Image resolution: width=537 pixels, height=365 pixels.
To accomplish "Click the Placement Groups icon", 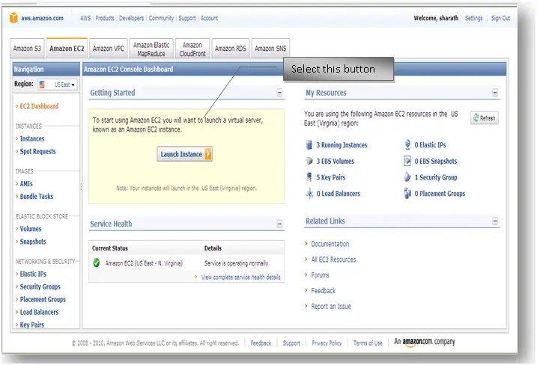I will click(x=407, y=193).
